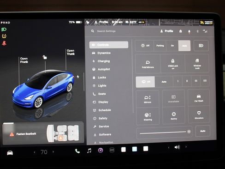Tap Open Trunk
Image resolution: width=225 pixels, height=169 pixels.
[x=71, y=52]
